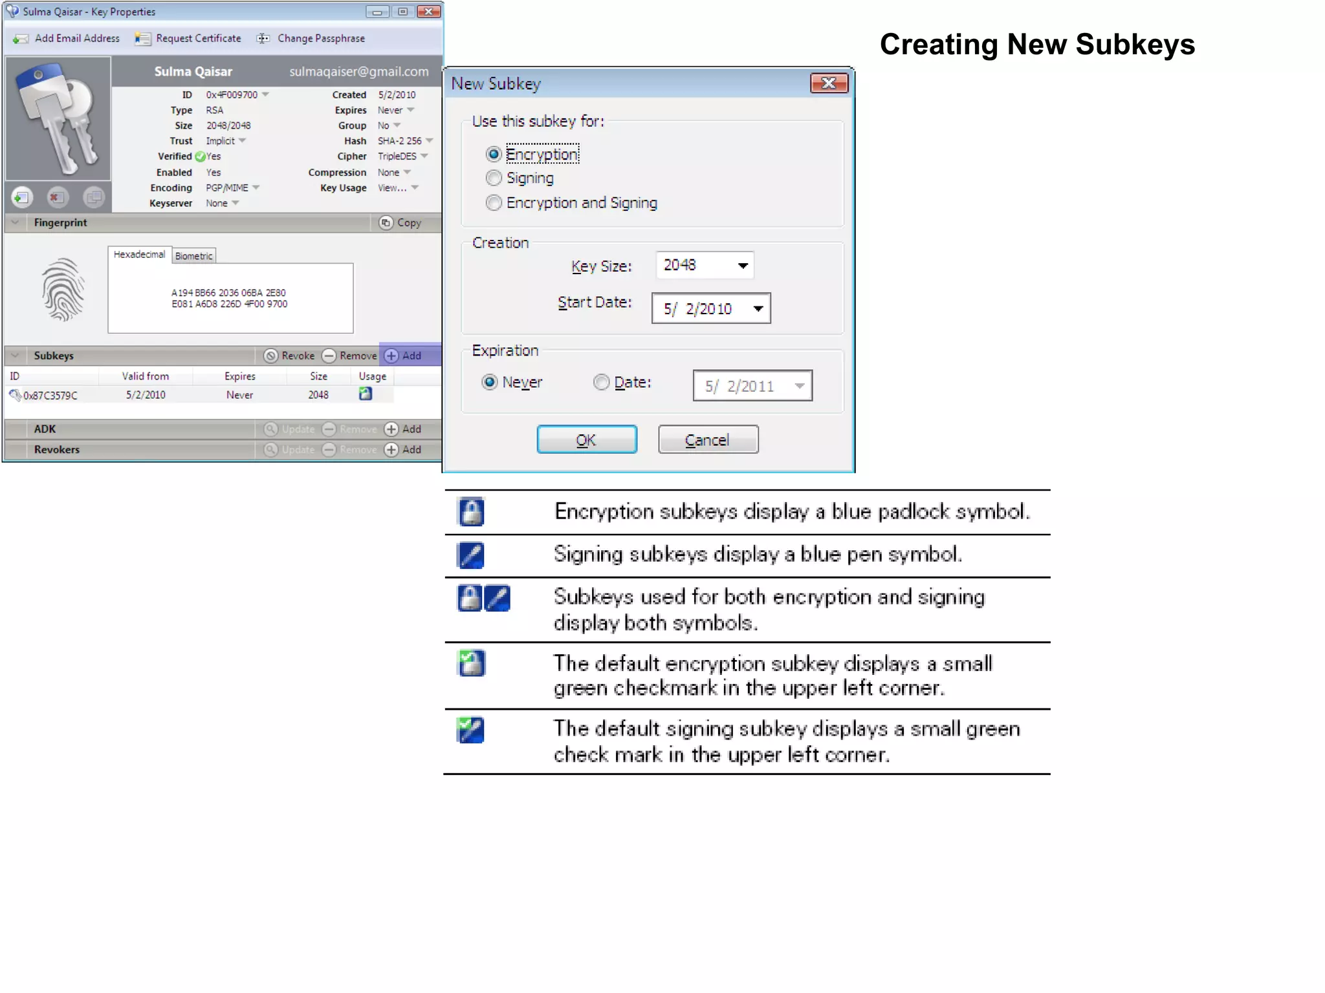Image resolution: width=1325 pixels, height=993 pixels.
Task: Choose the Never expiration radio button
Action: [x=490, y=382]
